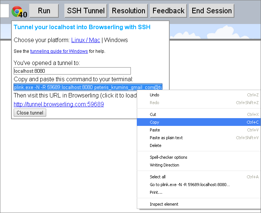Screen dimensions: 261x213
Task: Open the Resolution options
Action: (128, 11)
